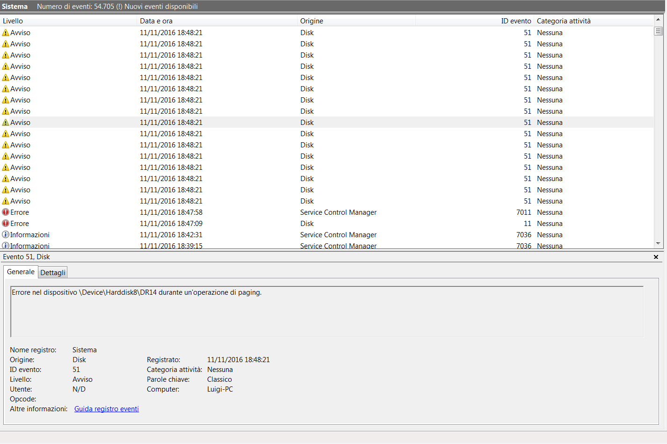Sort by the Data e ora column
Viewport: 667px width, 444px height.
click(x=217, y=21)
